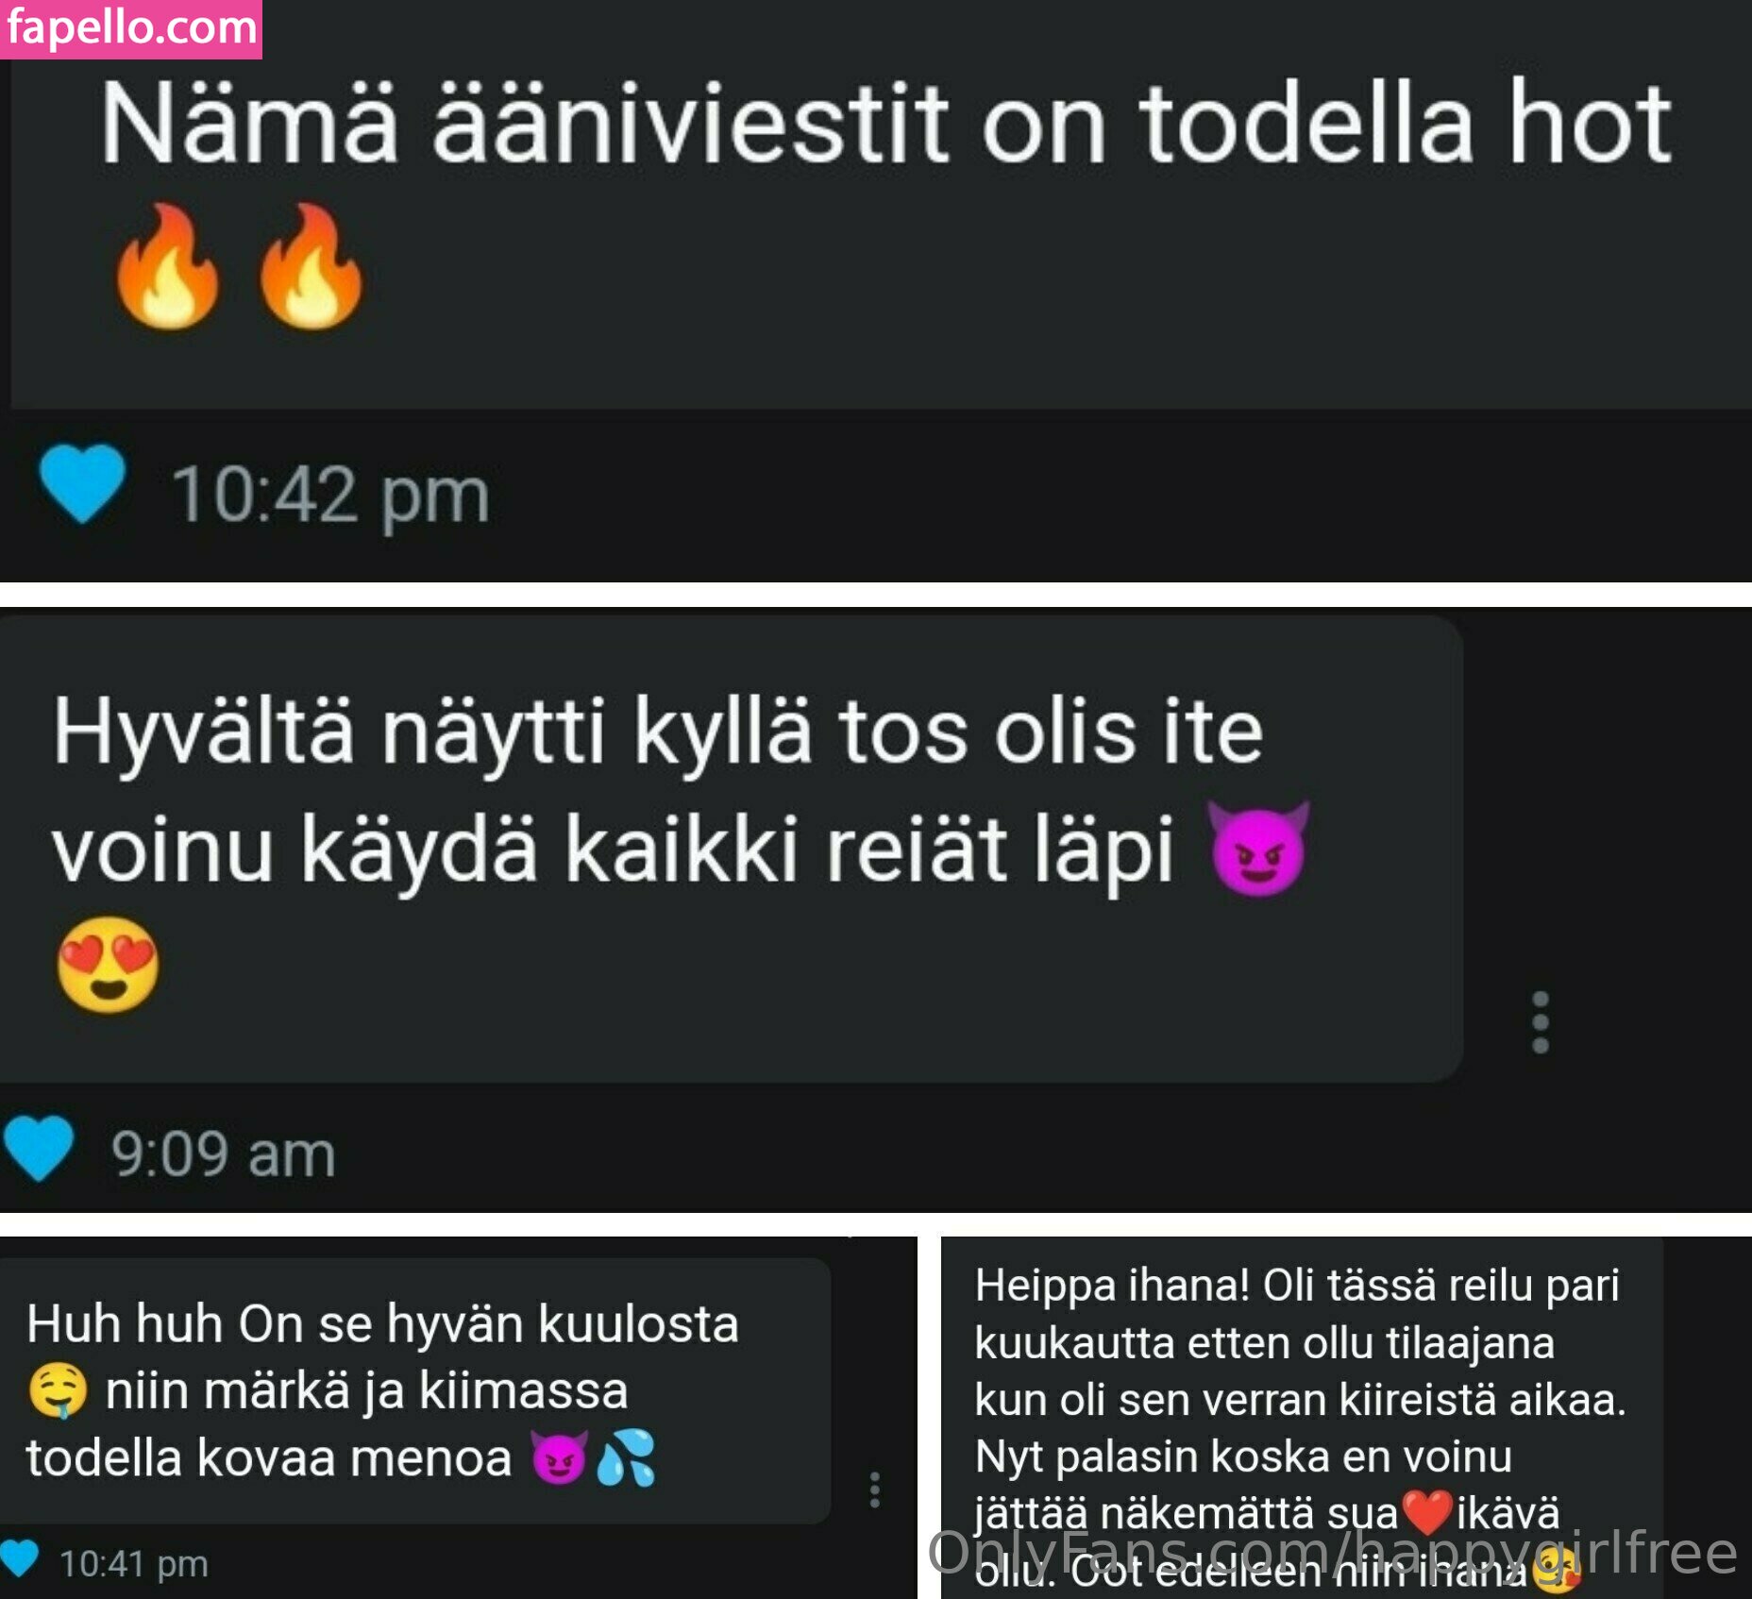Click the blue heart beside 10:42 pm

(x=82, y=484)
